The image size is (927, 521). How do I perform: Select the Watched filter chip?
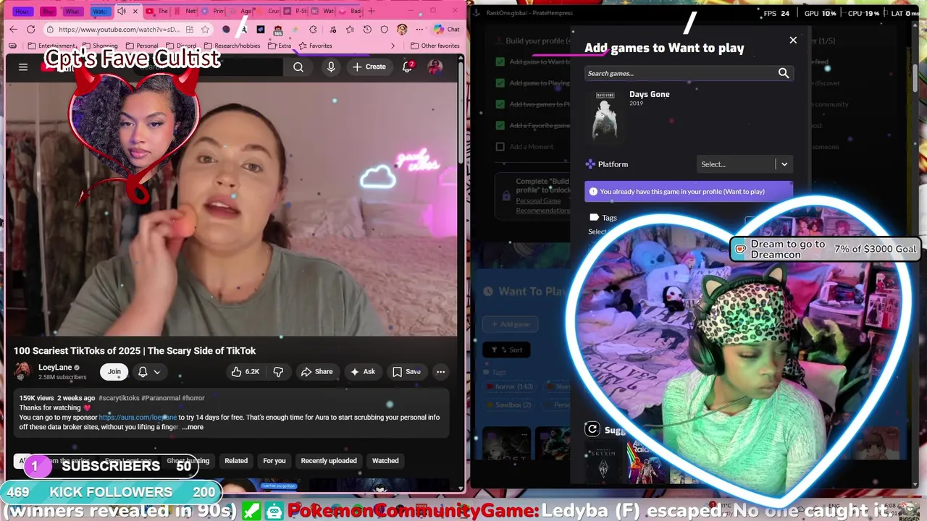[385, 461]
